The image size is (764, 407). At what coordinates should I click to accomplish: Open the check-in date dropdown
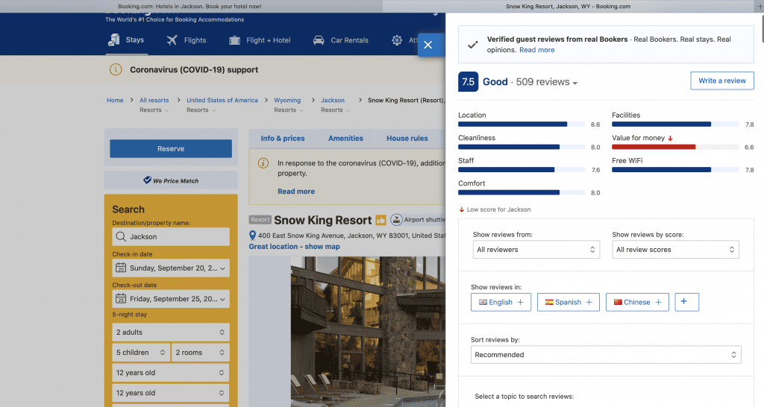[171, 268]
